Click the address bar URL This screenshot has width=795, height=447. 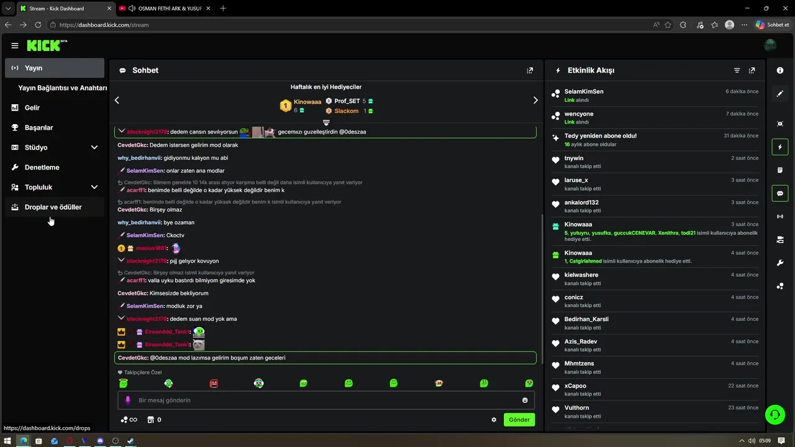pos(104,25)
